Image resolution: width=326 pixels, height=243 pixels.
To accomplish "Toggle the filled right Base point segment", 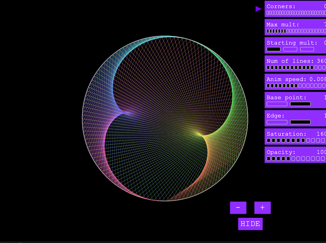I will pos(300,104).
